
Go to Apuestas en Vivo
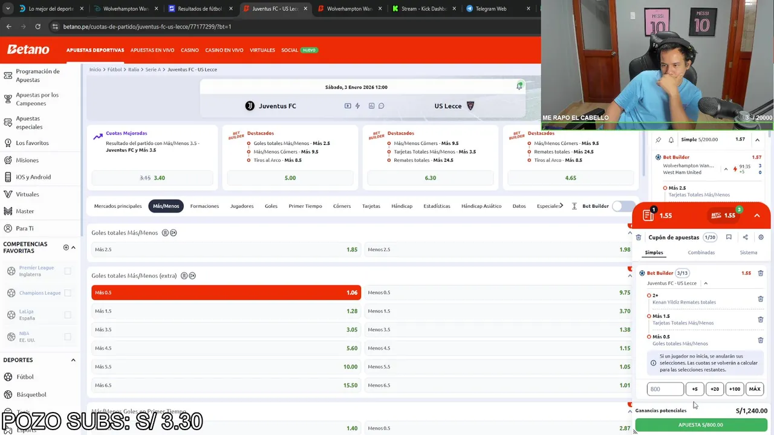point(152,50)
